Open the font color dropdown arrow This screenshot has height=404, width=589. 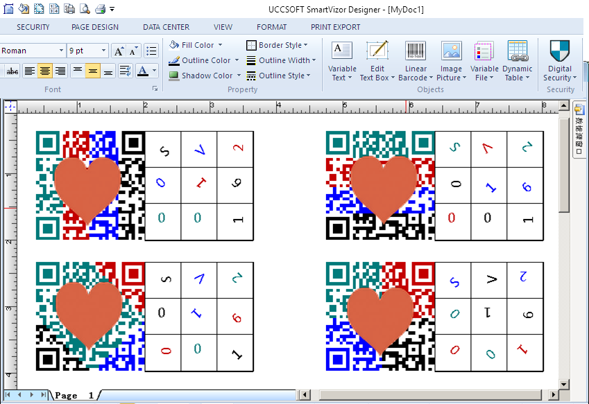(154, 71)
